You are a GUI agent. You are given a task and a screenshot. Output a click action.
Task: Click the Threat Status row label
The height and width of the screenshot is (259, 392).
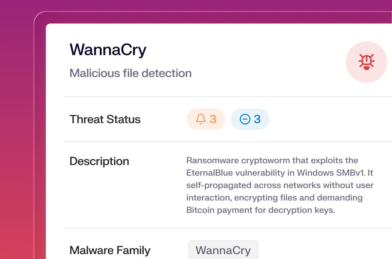click(x=105, y=119)
